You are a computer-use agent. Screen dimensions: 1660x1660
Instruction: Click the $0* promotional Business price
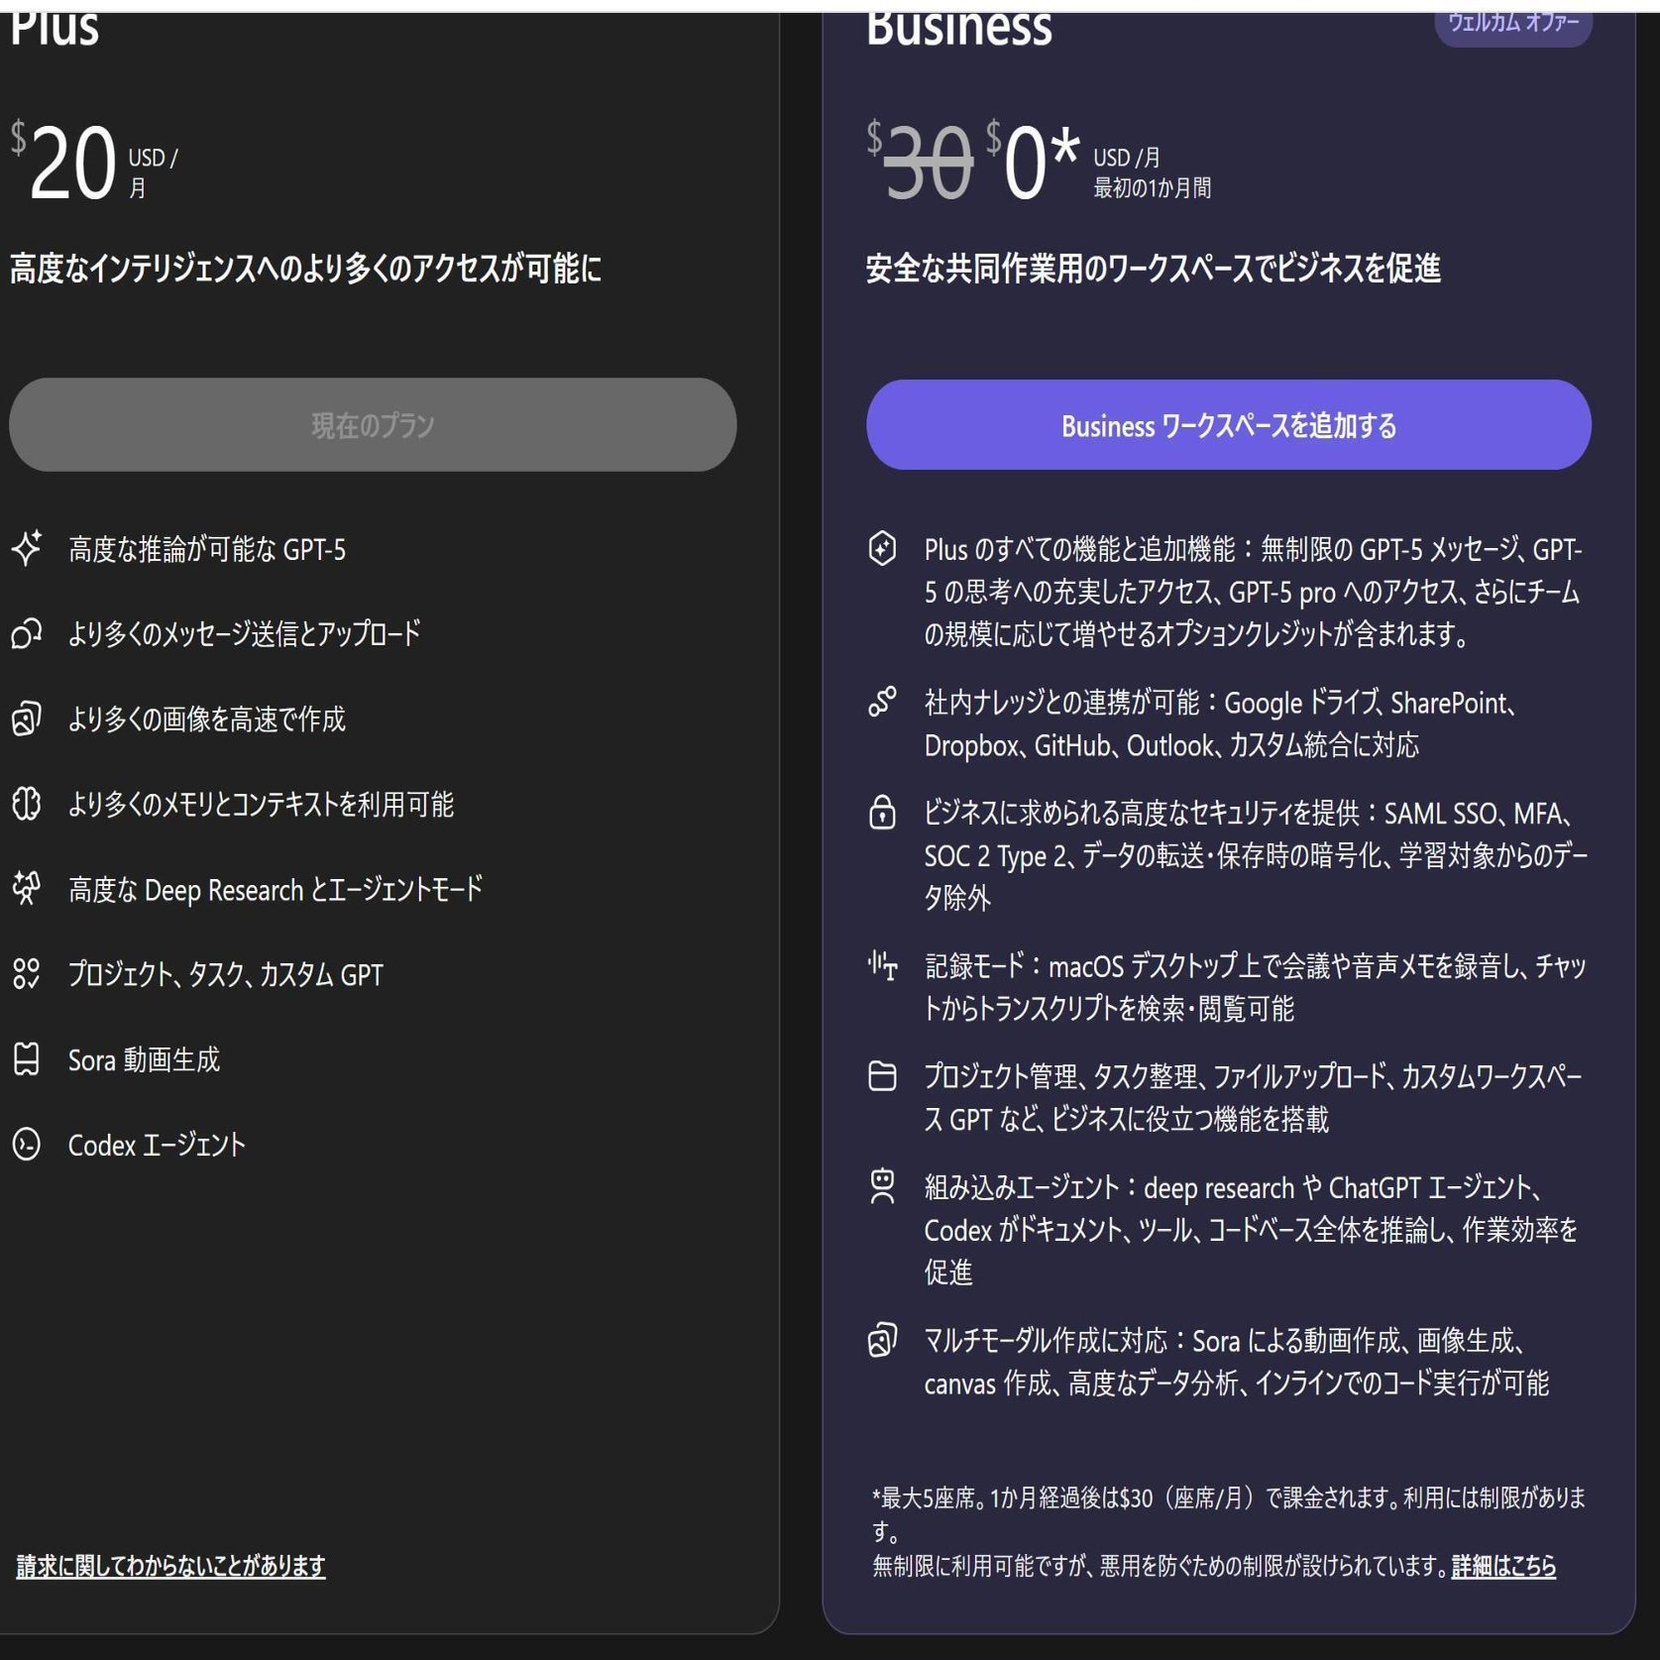coord(1033,163)
